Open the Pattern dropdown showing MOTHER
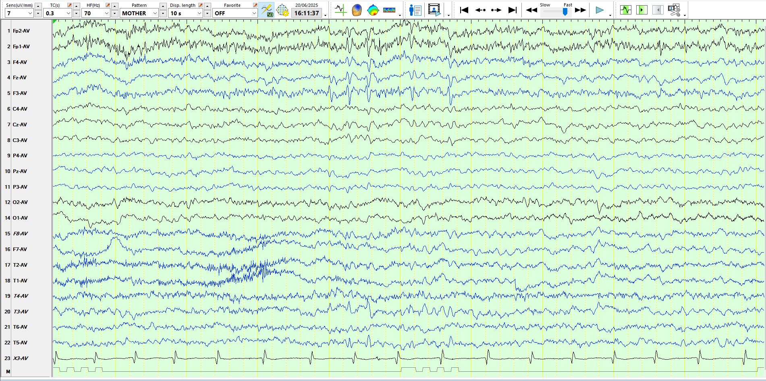Viewport: 766px width, 381px height. 155,13
